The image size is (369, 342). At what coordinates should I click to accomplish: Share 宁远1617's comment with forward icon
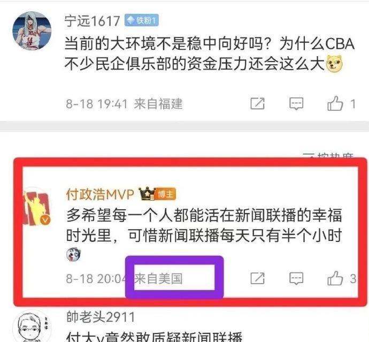pos(257,103)
